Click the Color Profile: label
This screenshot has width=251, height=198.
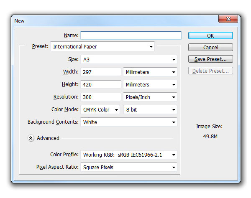click(64, 155)
